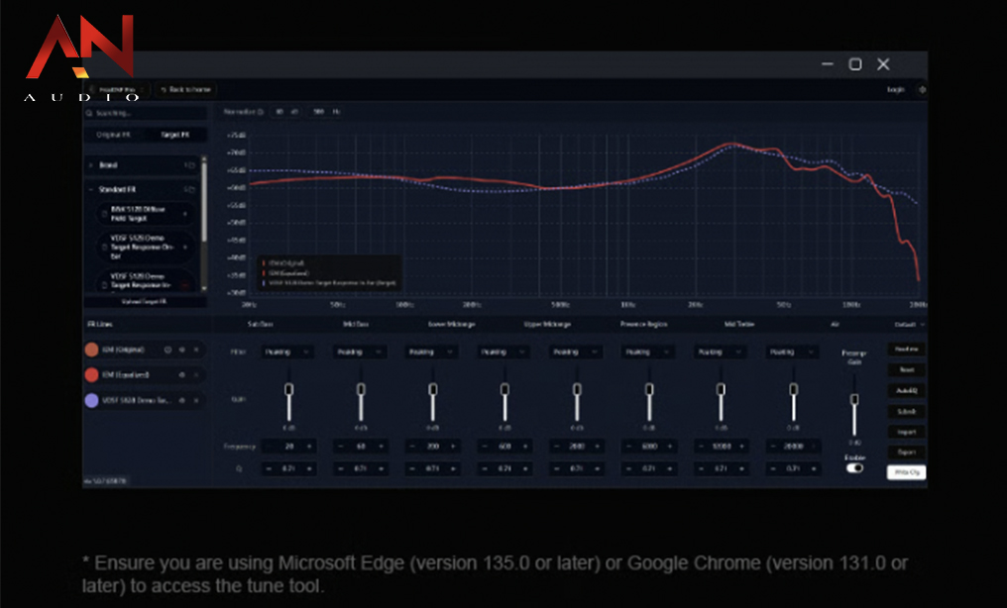Click the Back to home button
The height and width of the screenshot is (608, 1007).
pos(185,90)
